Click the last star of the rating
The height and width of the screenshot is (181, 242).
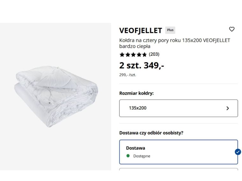(x=144, y=54)
